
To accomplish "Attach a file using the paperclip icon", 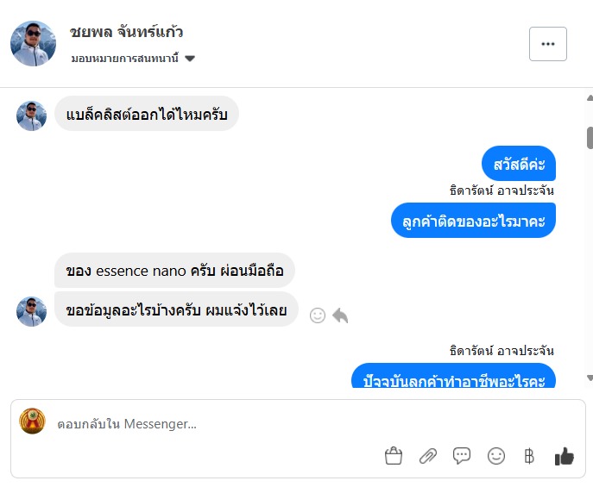I will pos(428,456).
